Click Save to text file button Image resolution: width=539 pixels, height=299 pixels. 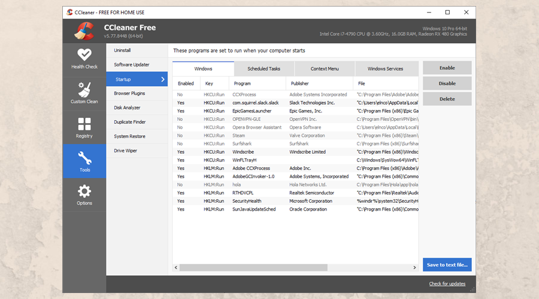(x=447, y=265)
